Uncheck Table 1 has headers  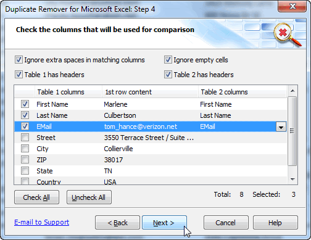point(19,75)
